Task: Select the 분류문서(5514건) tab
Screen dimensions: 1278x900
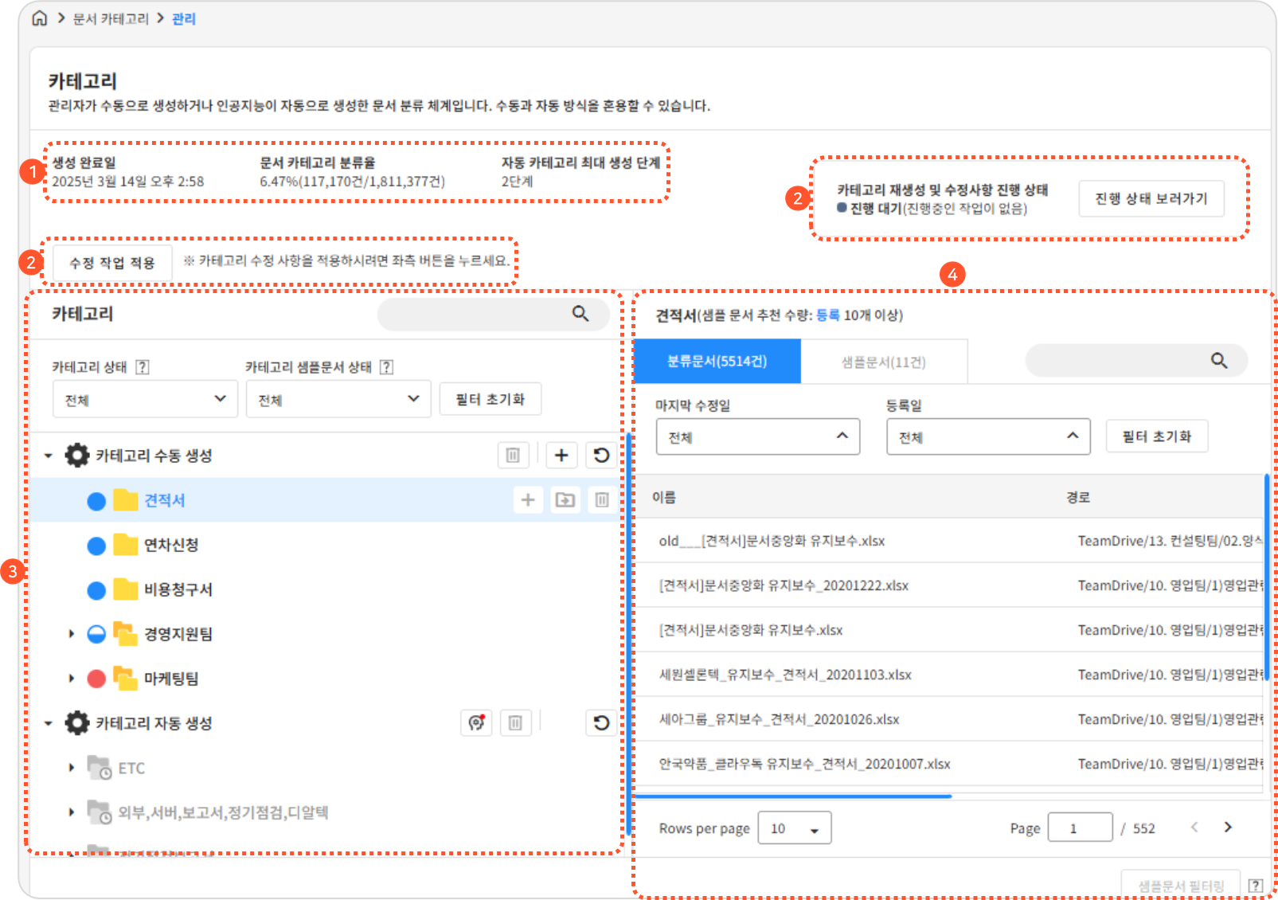Action: point(717,362)
